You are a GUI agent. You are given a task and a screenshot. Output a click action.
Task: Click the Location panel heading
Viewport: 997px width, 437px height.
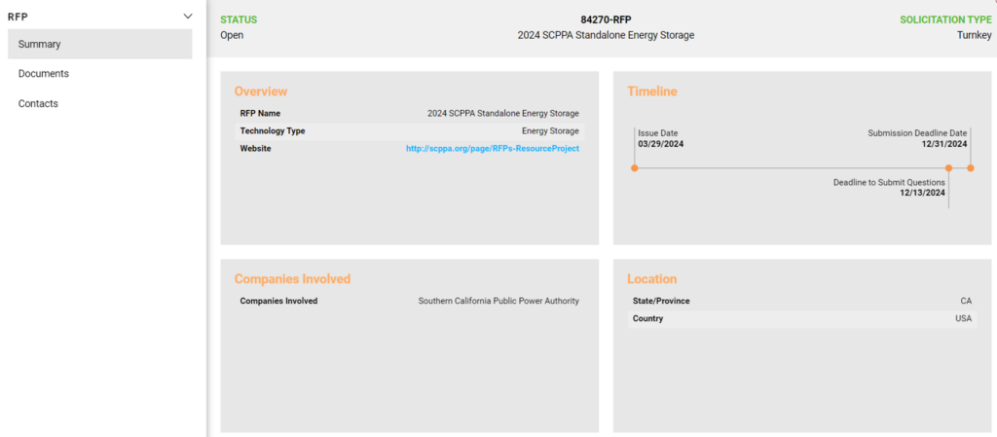tap(652, 279)
